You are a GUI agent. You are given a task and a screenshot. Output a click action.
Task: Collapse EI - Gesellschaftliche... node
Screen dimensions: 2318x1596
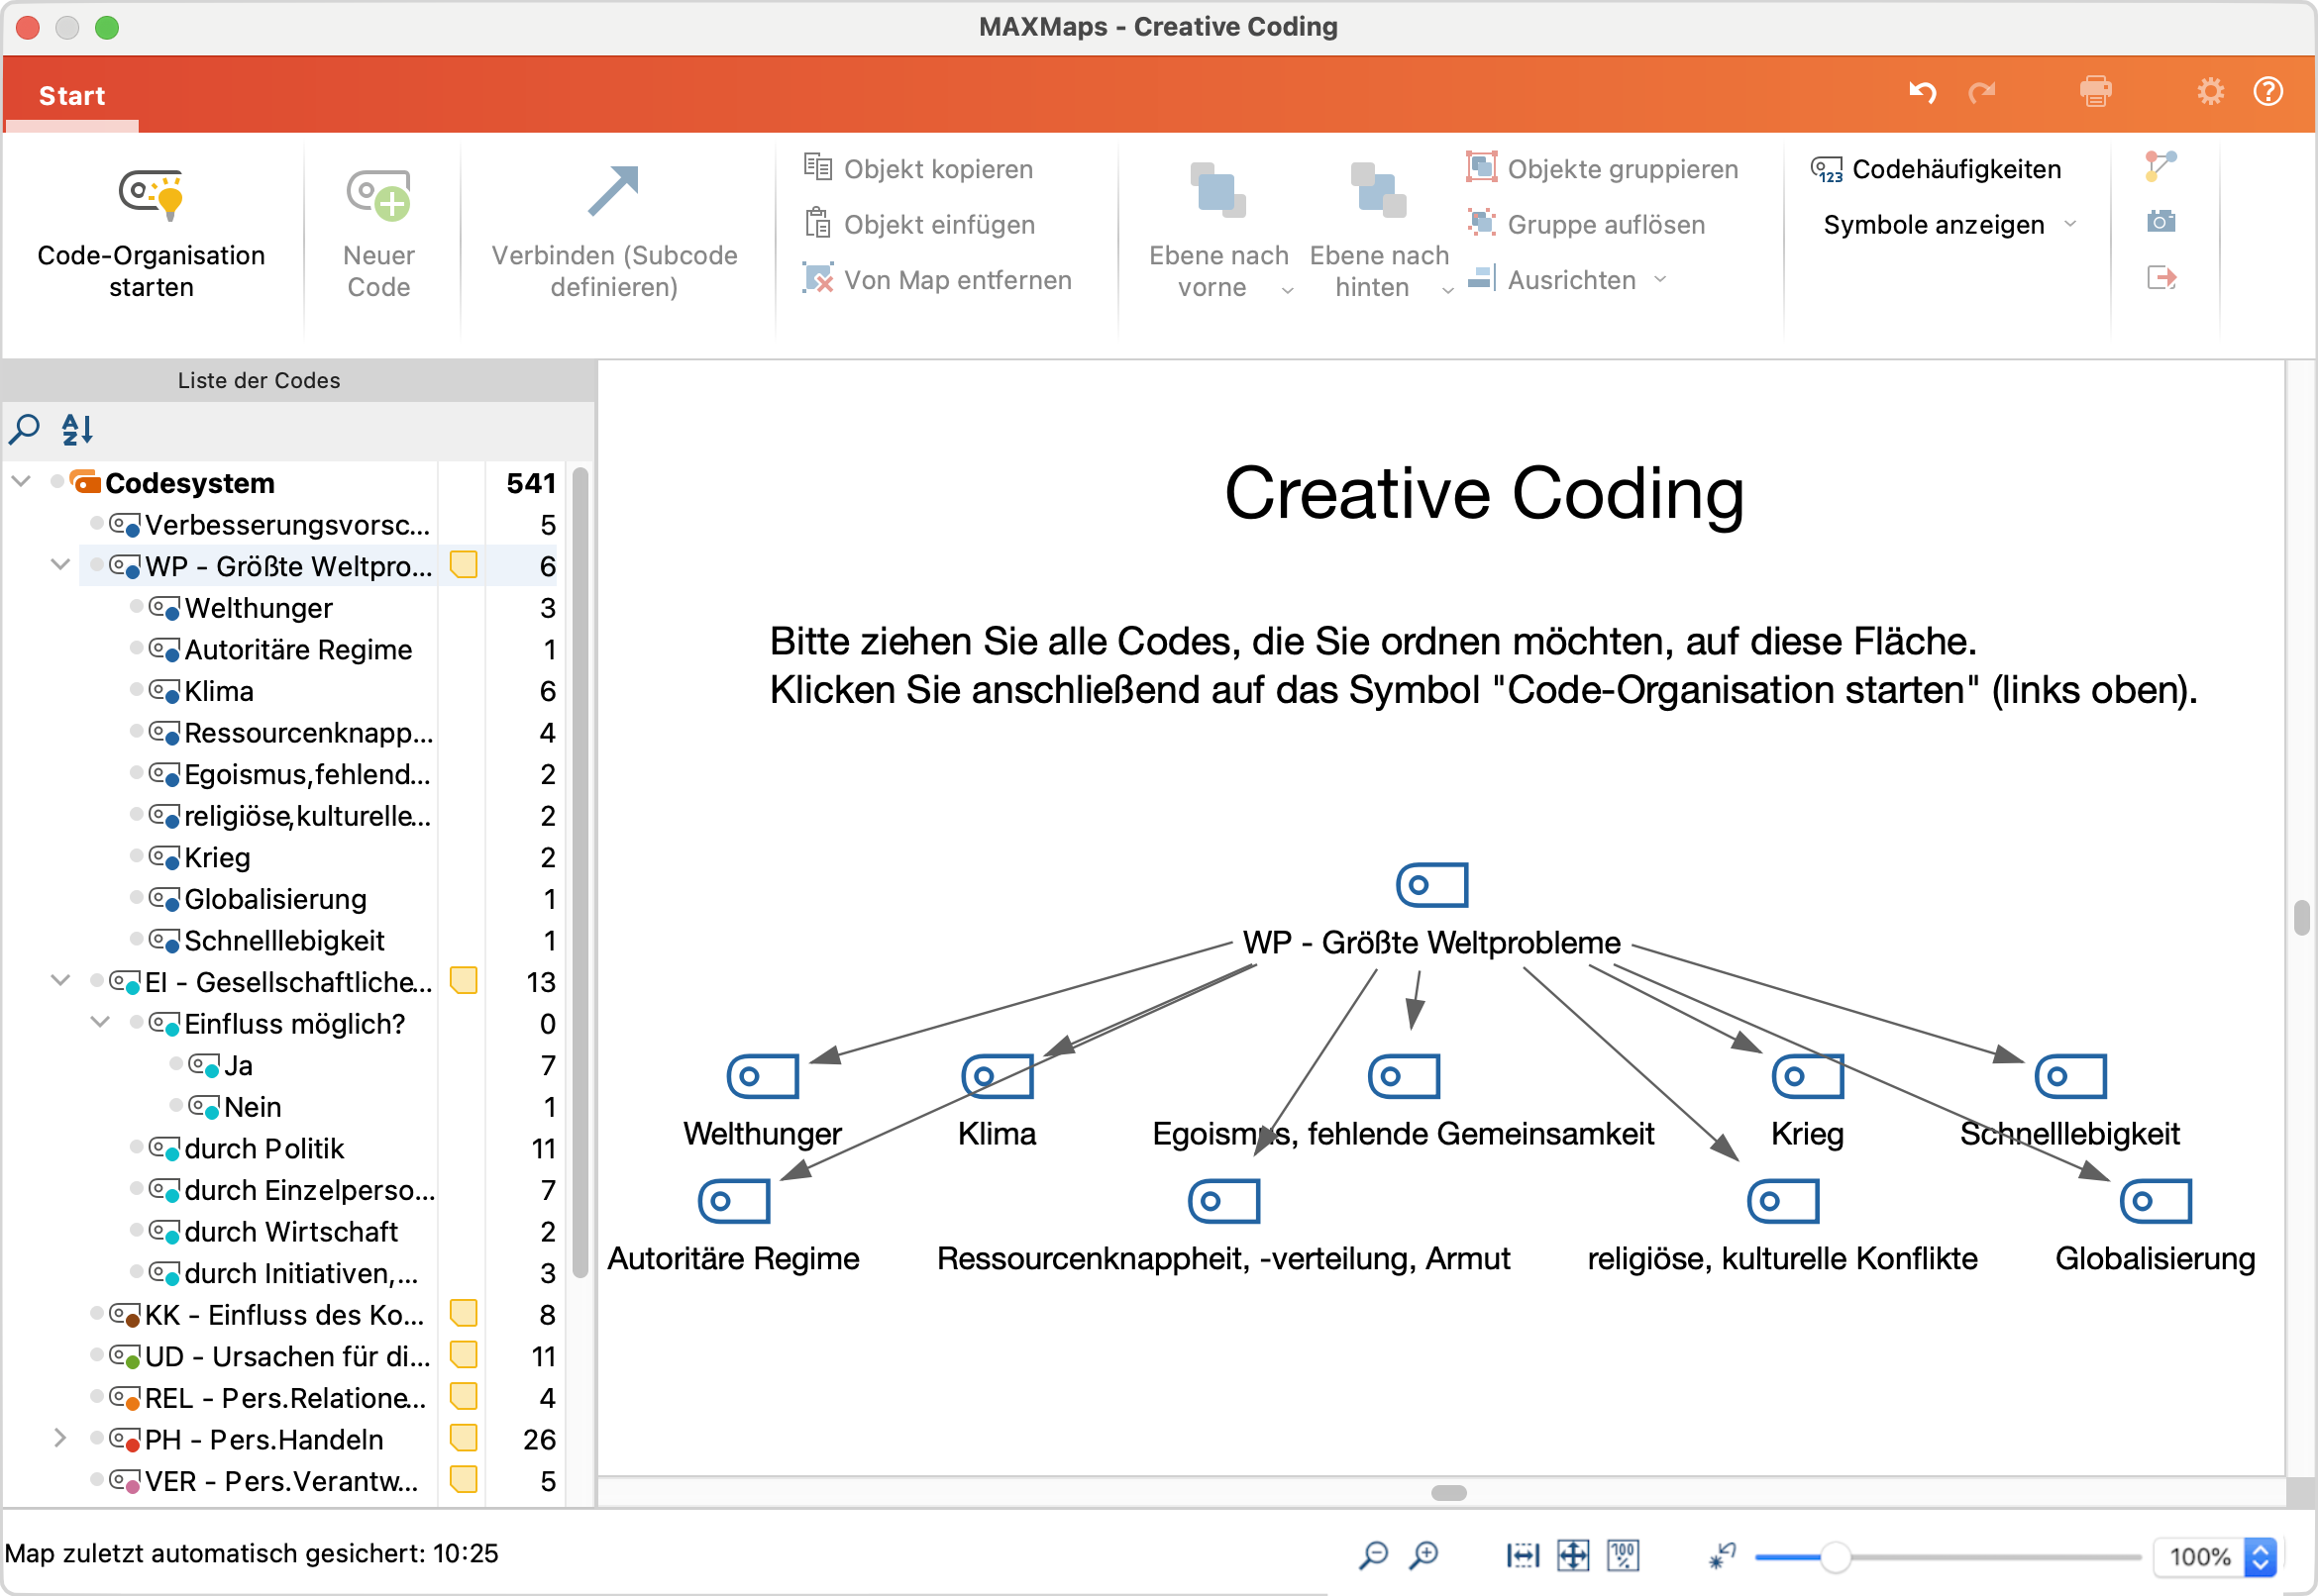60,981
